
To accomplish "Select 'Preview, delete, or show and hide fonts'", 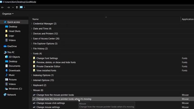I will coord(56,62).
